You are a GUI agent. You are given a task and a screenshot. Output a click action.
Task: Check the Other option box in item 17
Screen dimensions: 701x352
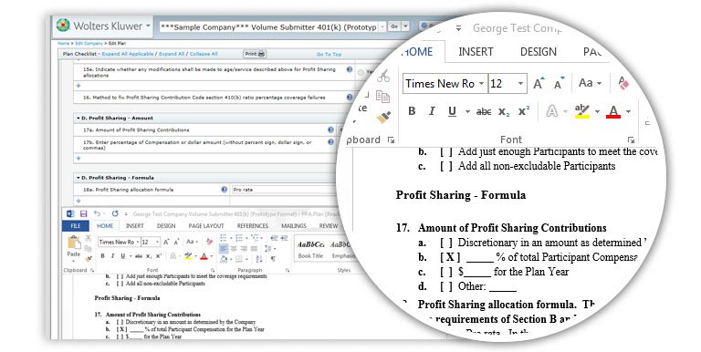[x=445, y=286]
